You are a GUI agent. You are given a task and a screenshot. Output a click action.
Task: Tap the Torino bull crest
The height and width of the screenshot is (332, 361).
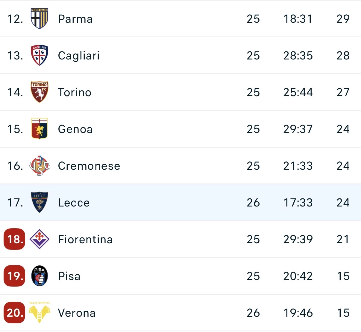point(39,92)
